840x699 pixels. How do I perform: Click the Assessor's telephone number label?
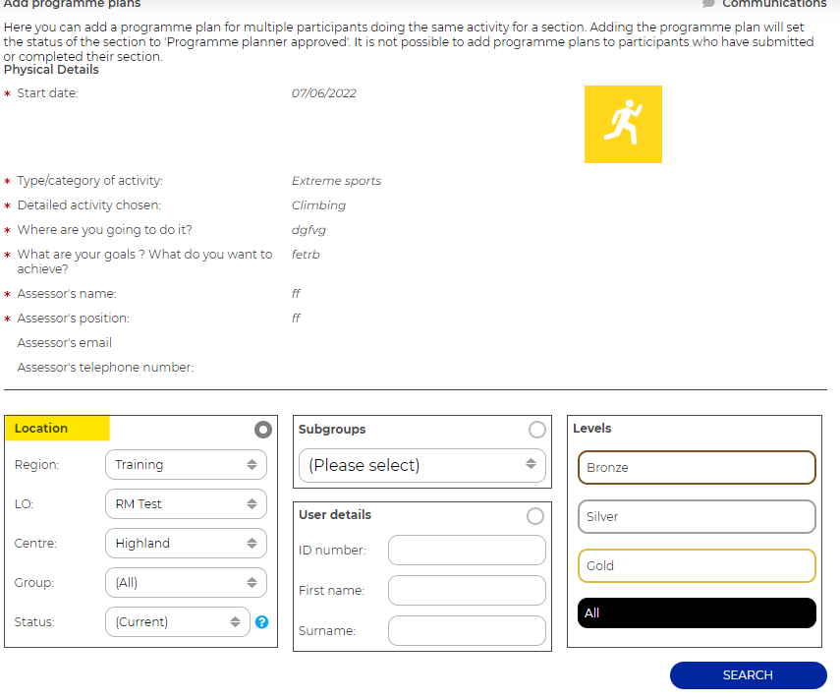click(105, 367)
